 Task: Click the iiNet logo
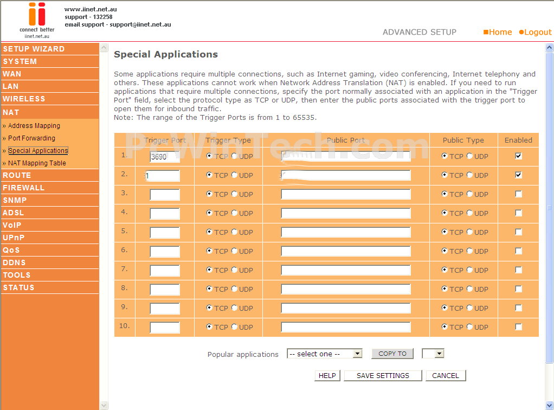(x=37, y=20)
